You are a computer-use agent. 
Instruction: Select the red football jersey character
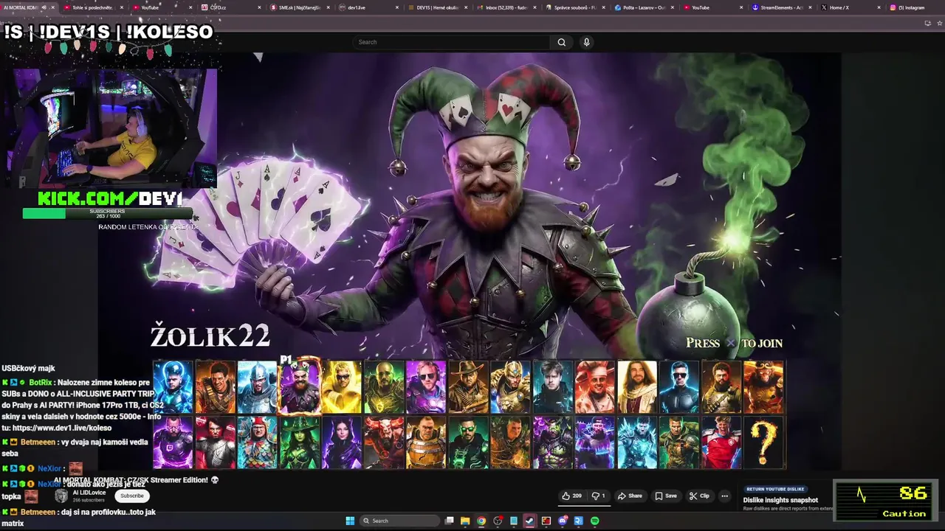point(721,442)
